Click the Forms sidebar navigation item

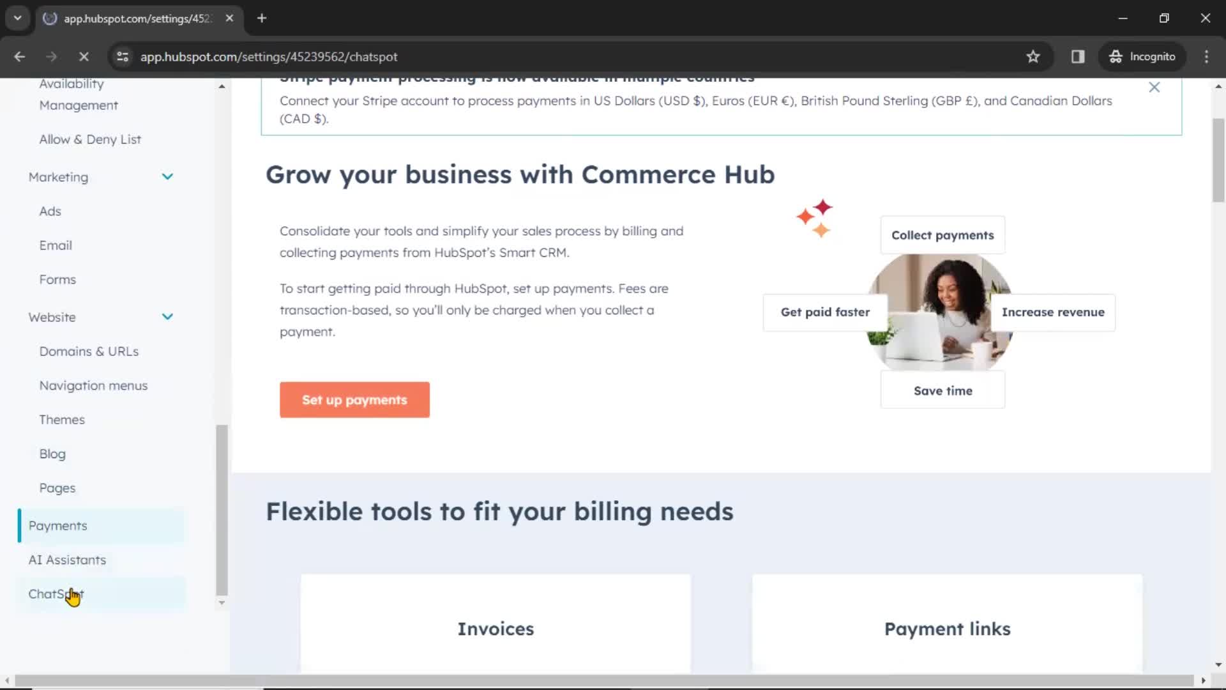coord(57,279)
